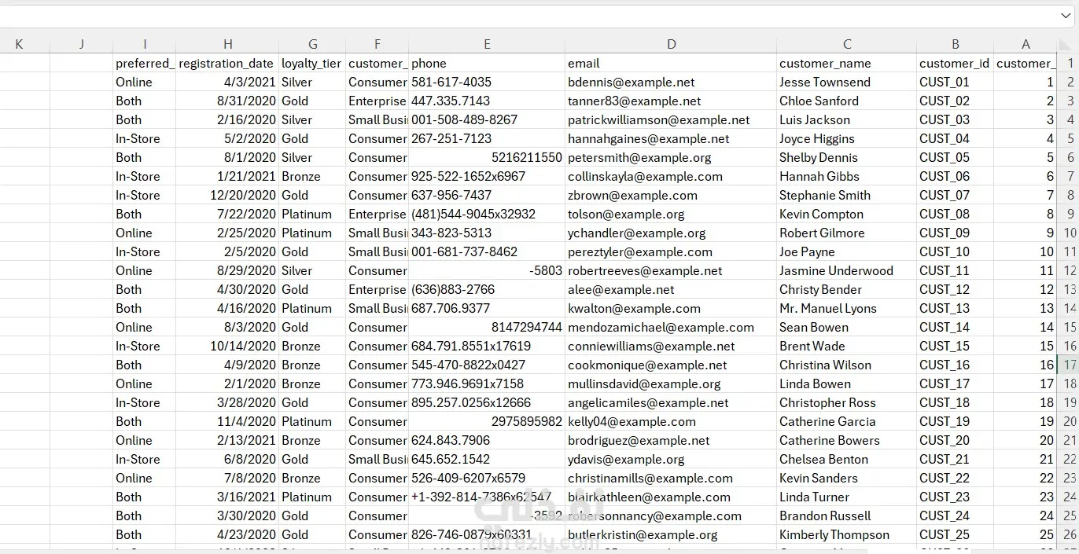
Task: Select column C header
Action: coord(847,44)
